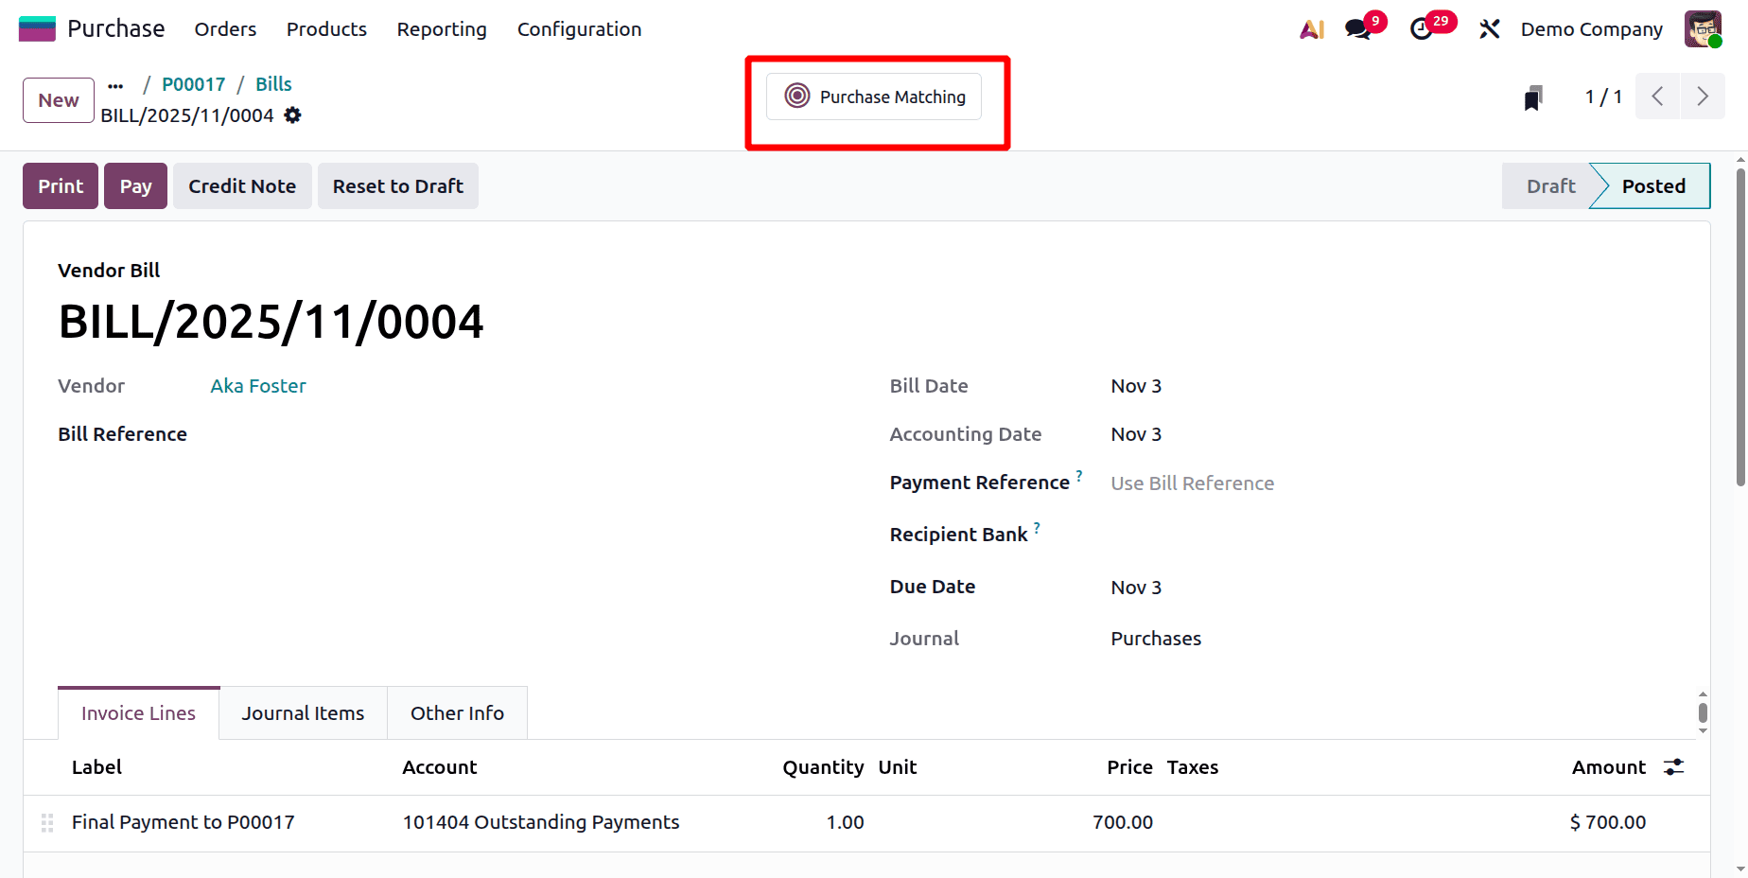Open the gear icon beside BILL/2025/11/0004
The height and width of the screenshot is (878, 1748).
tap(291, 114)
